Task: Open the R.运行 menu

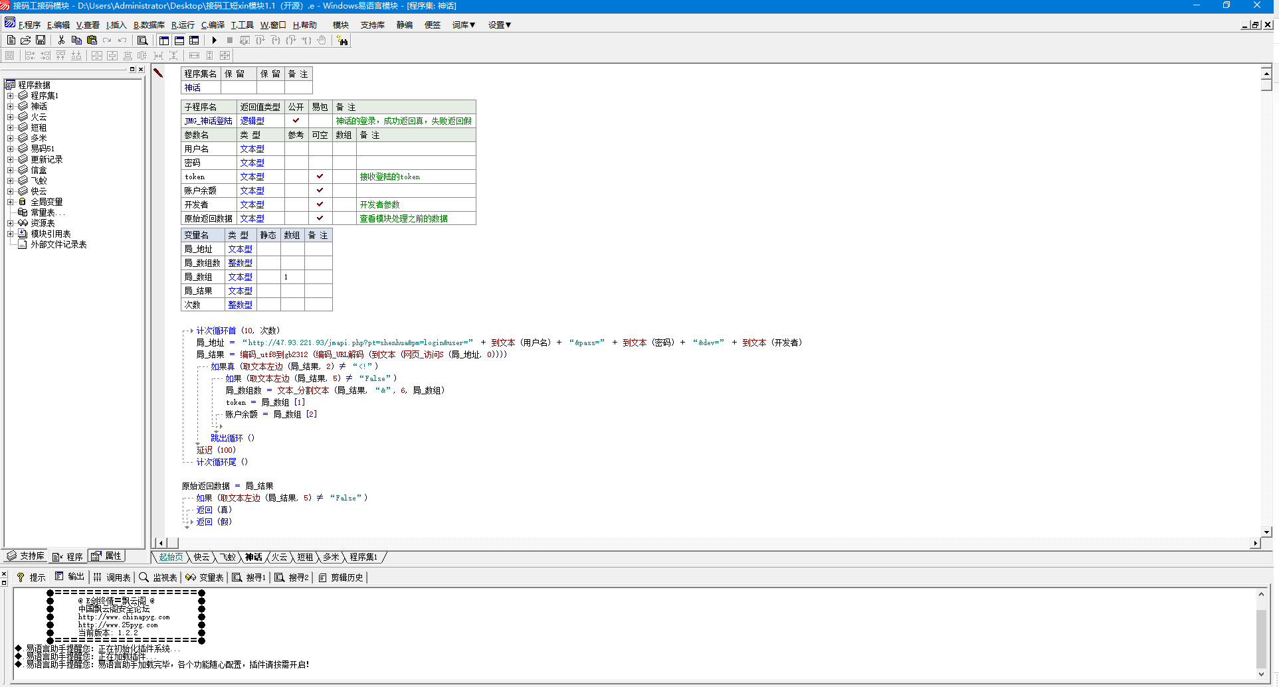Action: (x=183, y=25)
